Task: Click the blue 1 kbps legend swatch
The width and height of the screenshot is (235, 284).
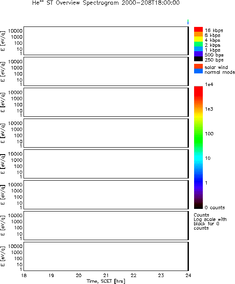Action: (198, 49)
